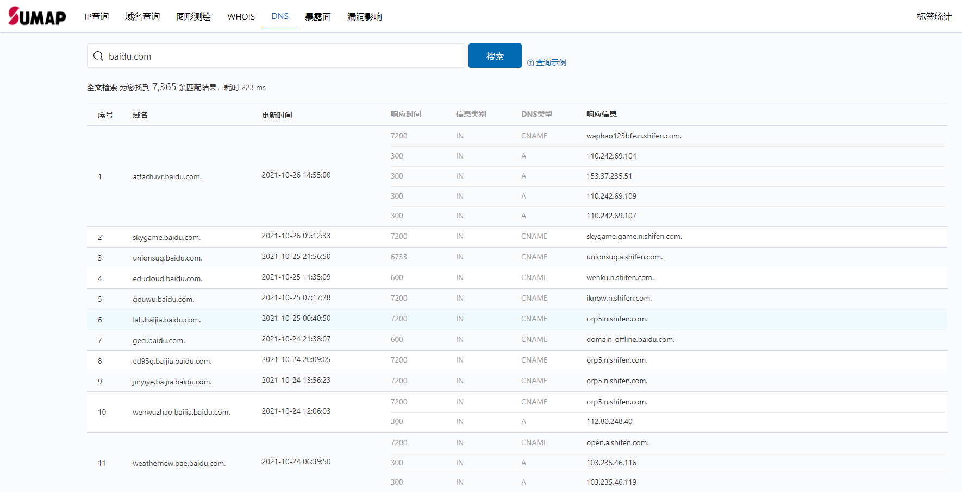Select domain skygame.baidu.com.
The image size is (962, 494).
[x=167, y=238]
